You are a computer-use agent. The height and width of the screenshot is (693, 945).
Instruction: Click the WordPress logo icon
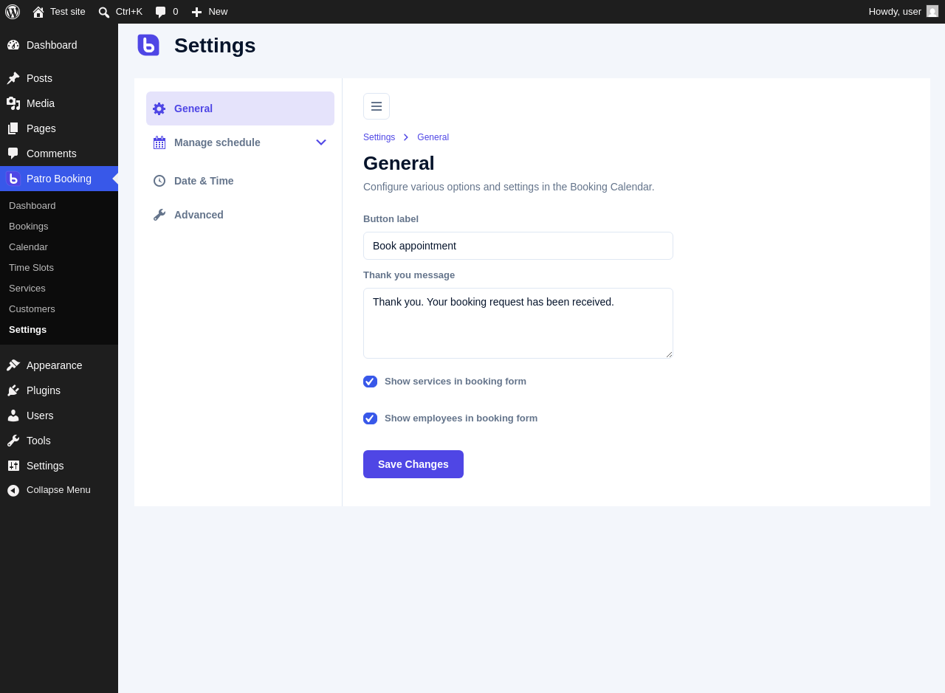pos(13,12)
